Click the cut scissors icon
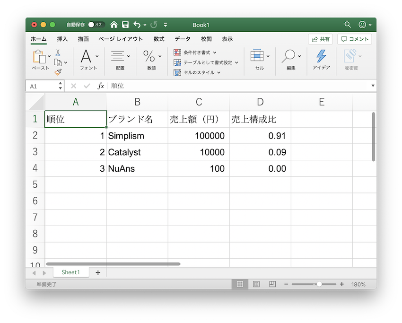The width and height of the screenshot is (402, 323). pos(58,52)
